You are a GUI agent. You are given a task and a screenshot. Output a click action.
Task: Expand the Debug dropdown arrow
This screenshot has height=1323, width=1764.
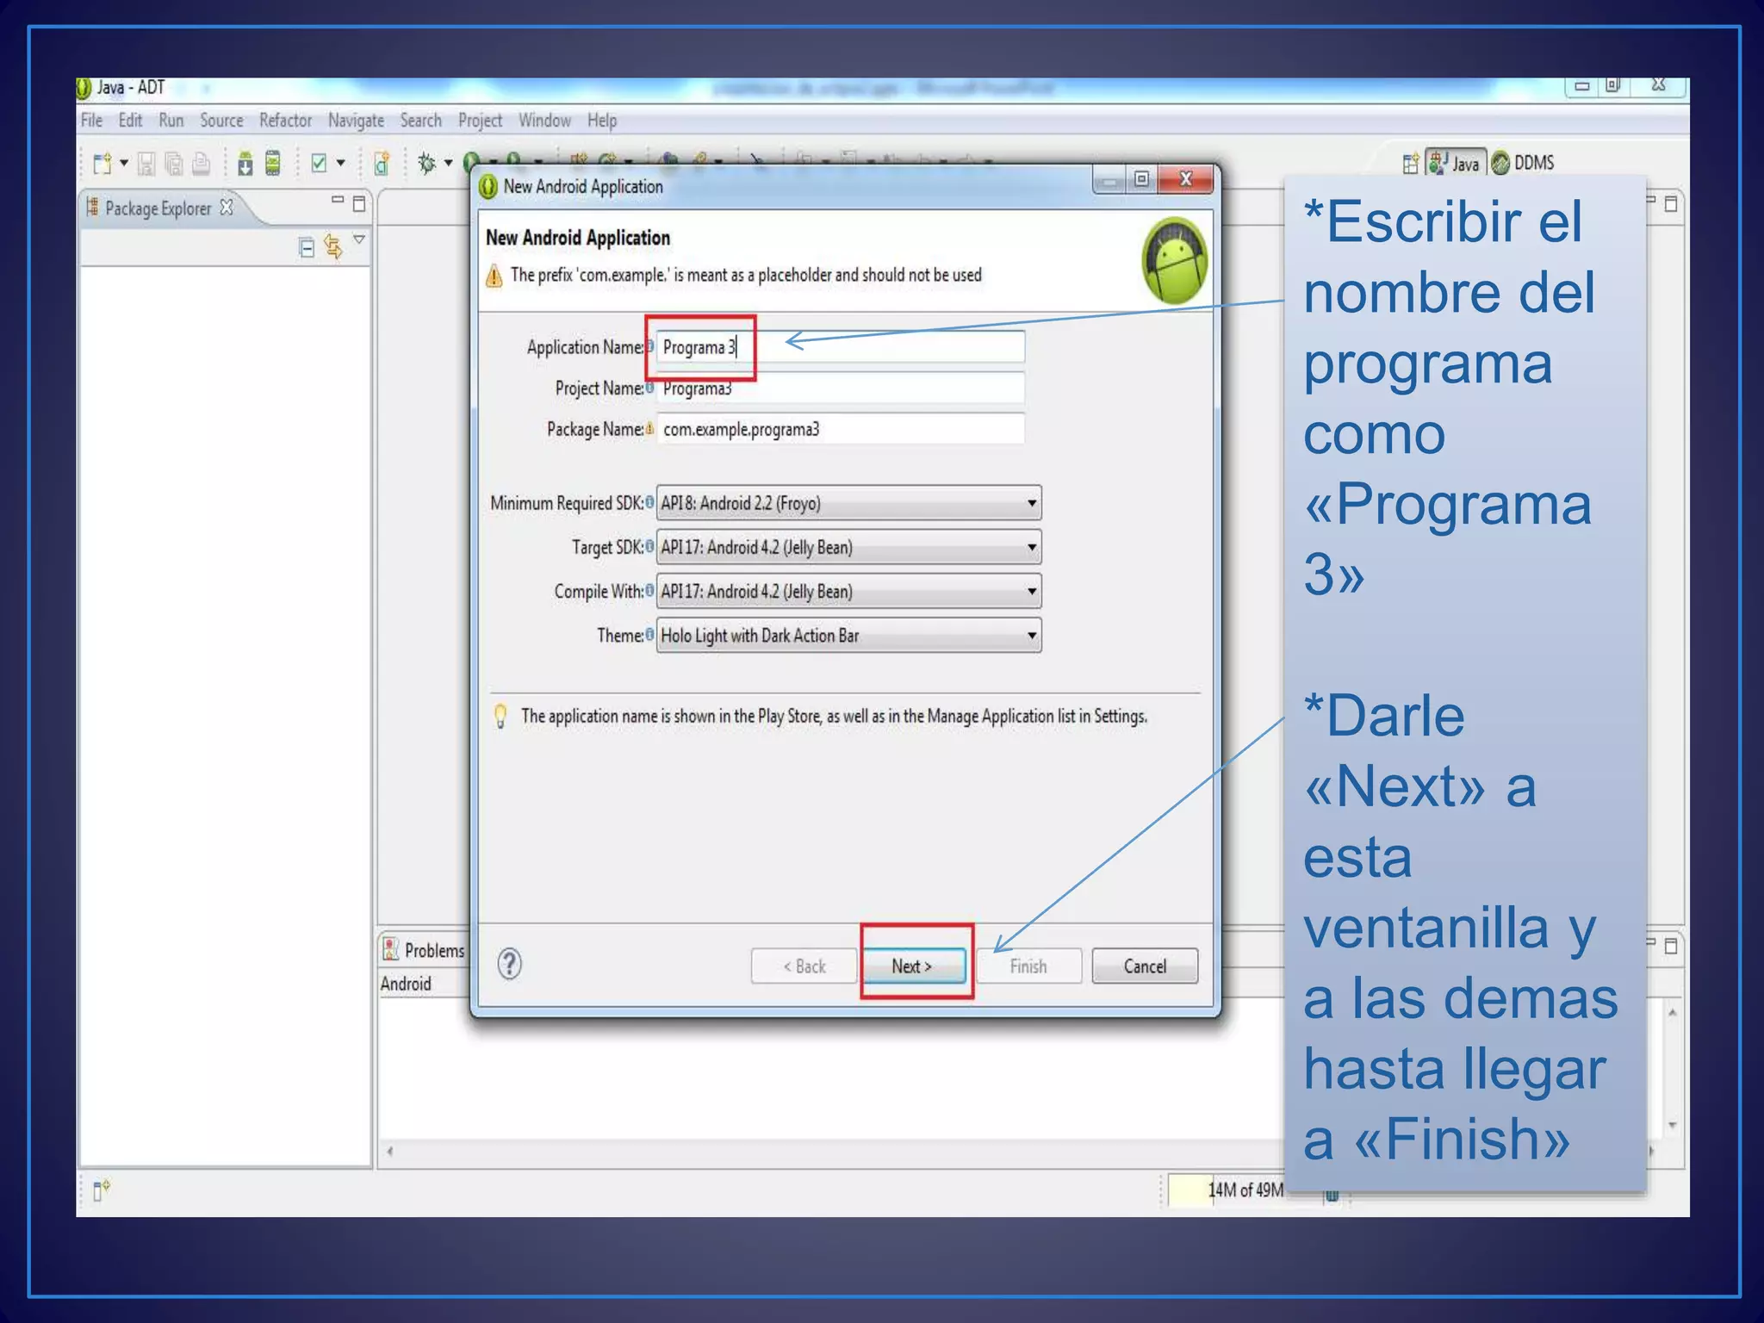[448, 164]
